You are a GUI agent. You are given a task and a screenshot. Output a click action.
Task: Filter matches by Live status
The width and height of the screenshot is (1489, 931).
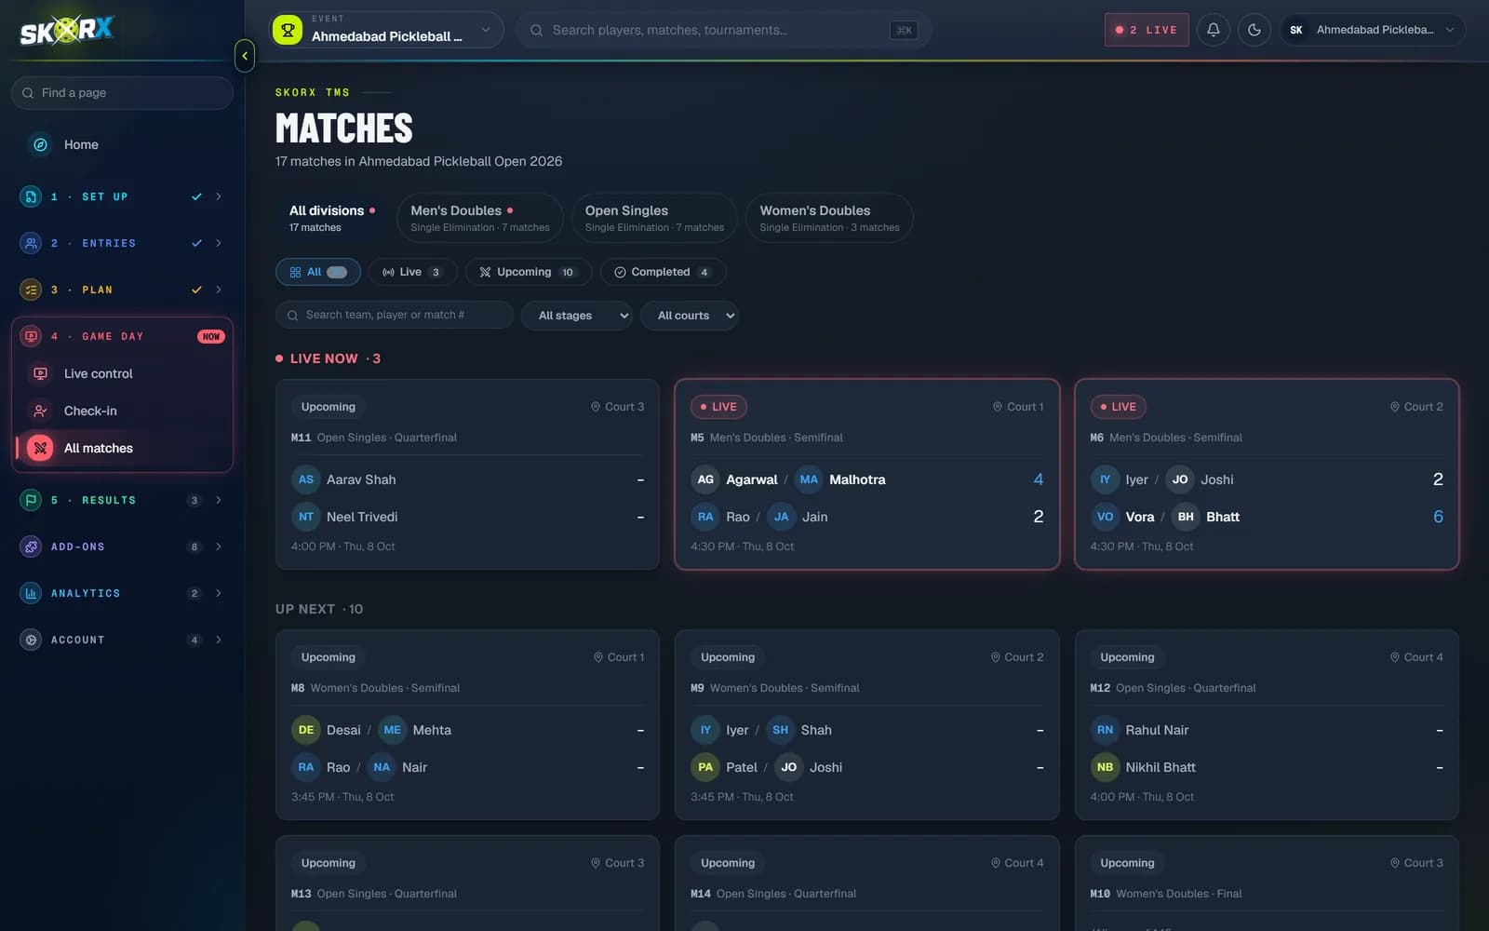pos(412,272)
